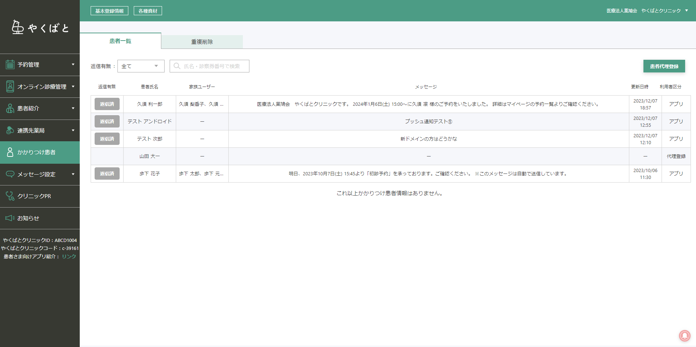The image size is (696, 347).
Task: Expand the 患者紹介 menu arrow
Action: 73,108
